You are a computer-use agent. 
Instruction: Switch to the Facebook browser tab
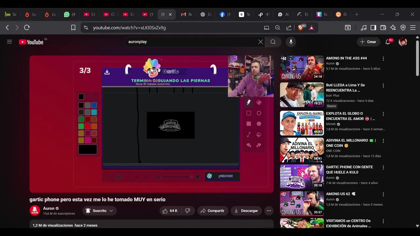tap(225, 14)
